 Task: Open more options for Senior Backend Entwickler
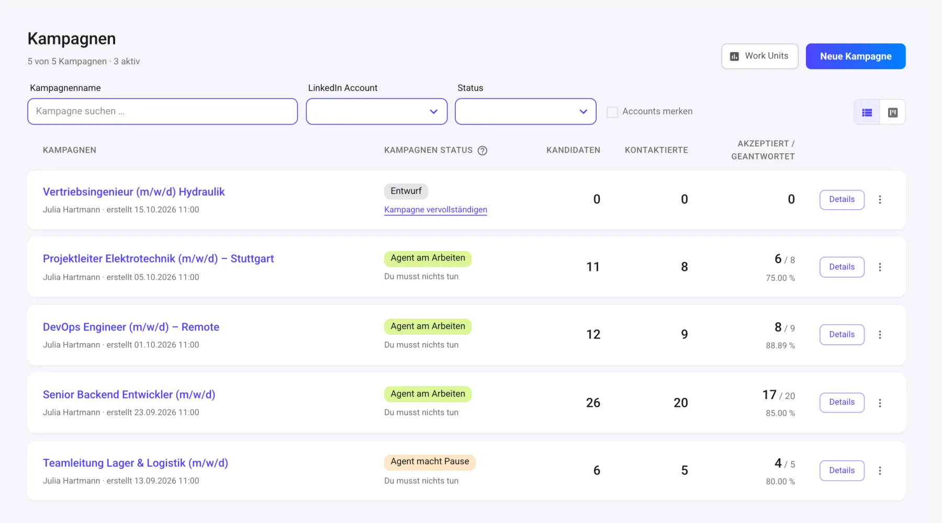(x=880, y=403)
